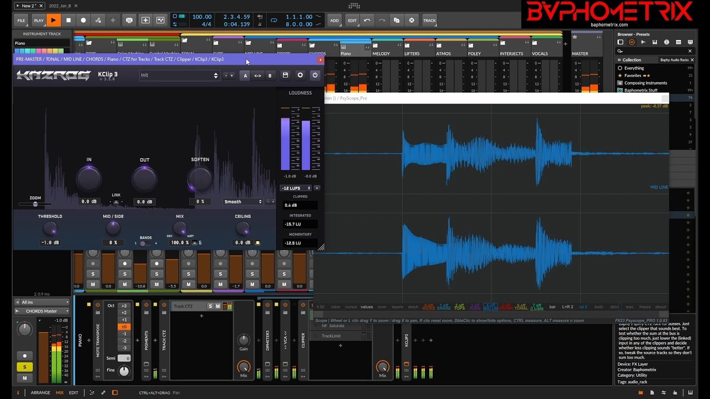Copy A to B with arrows button

click(x=257, y=75)
